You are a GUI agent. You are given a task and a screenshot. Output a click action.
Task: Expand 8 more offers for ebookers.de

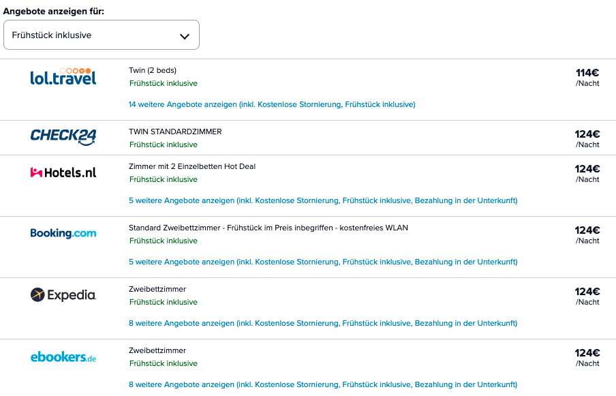tap(323, 384)
